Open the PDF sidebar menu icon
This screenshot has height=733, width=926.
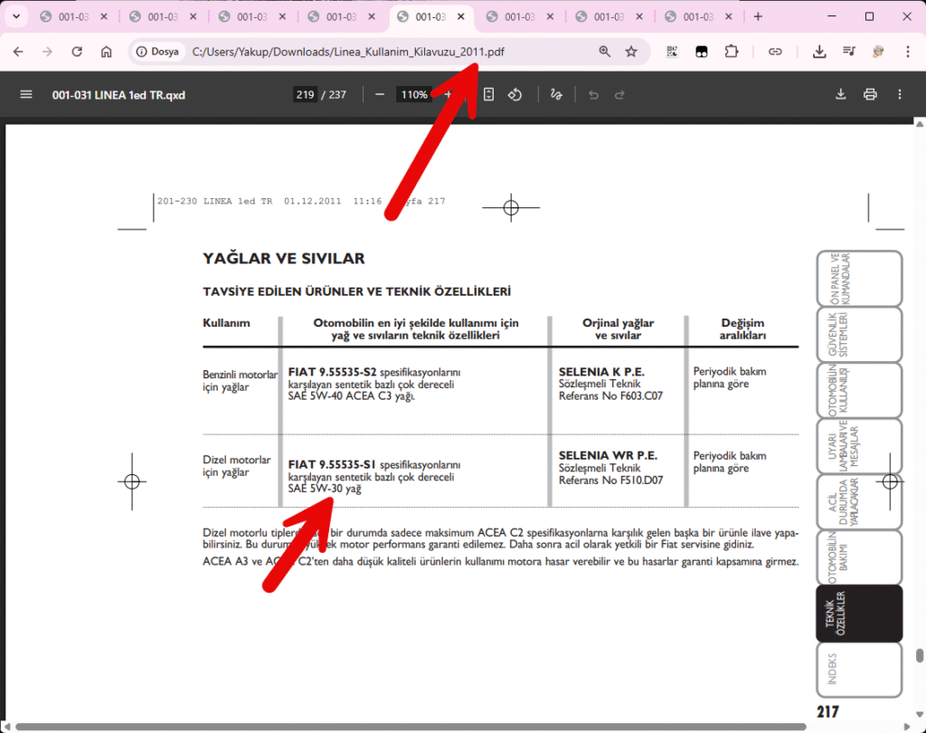pos(25,94)
